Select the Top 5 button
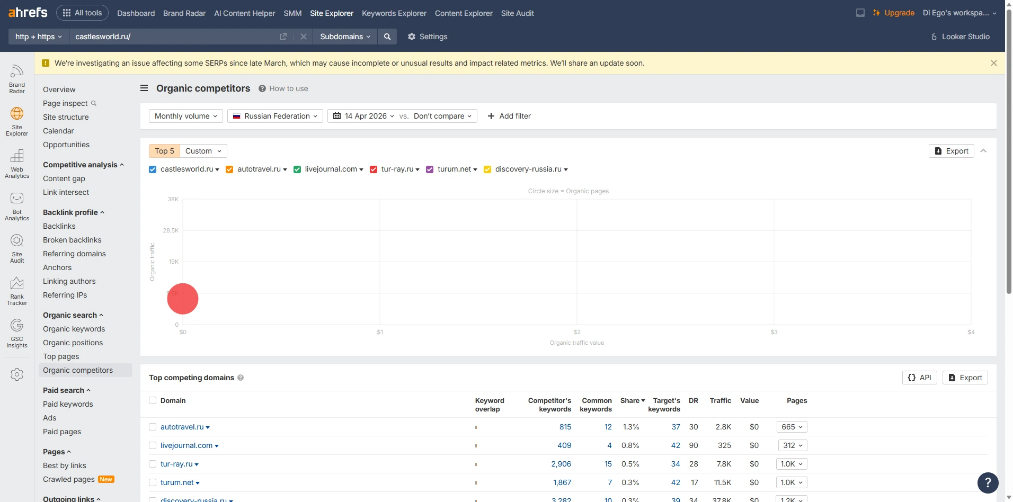The width and height of the screenshot is (1013, 502). (164, 151)
